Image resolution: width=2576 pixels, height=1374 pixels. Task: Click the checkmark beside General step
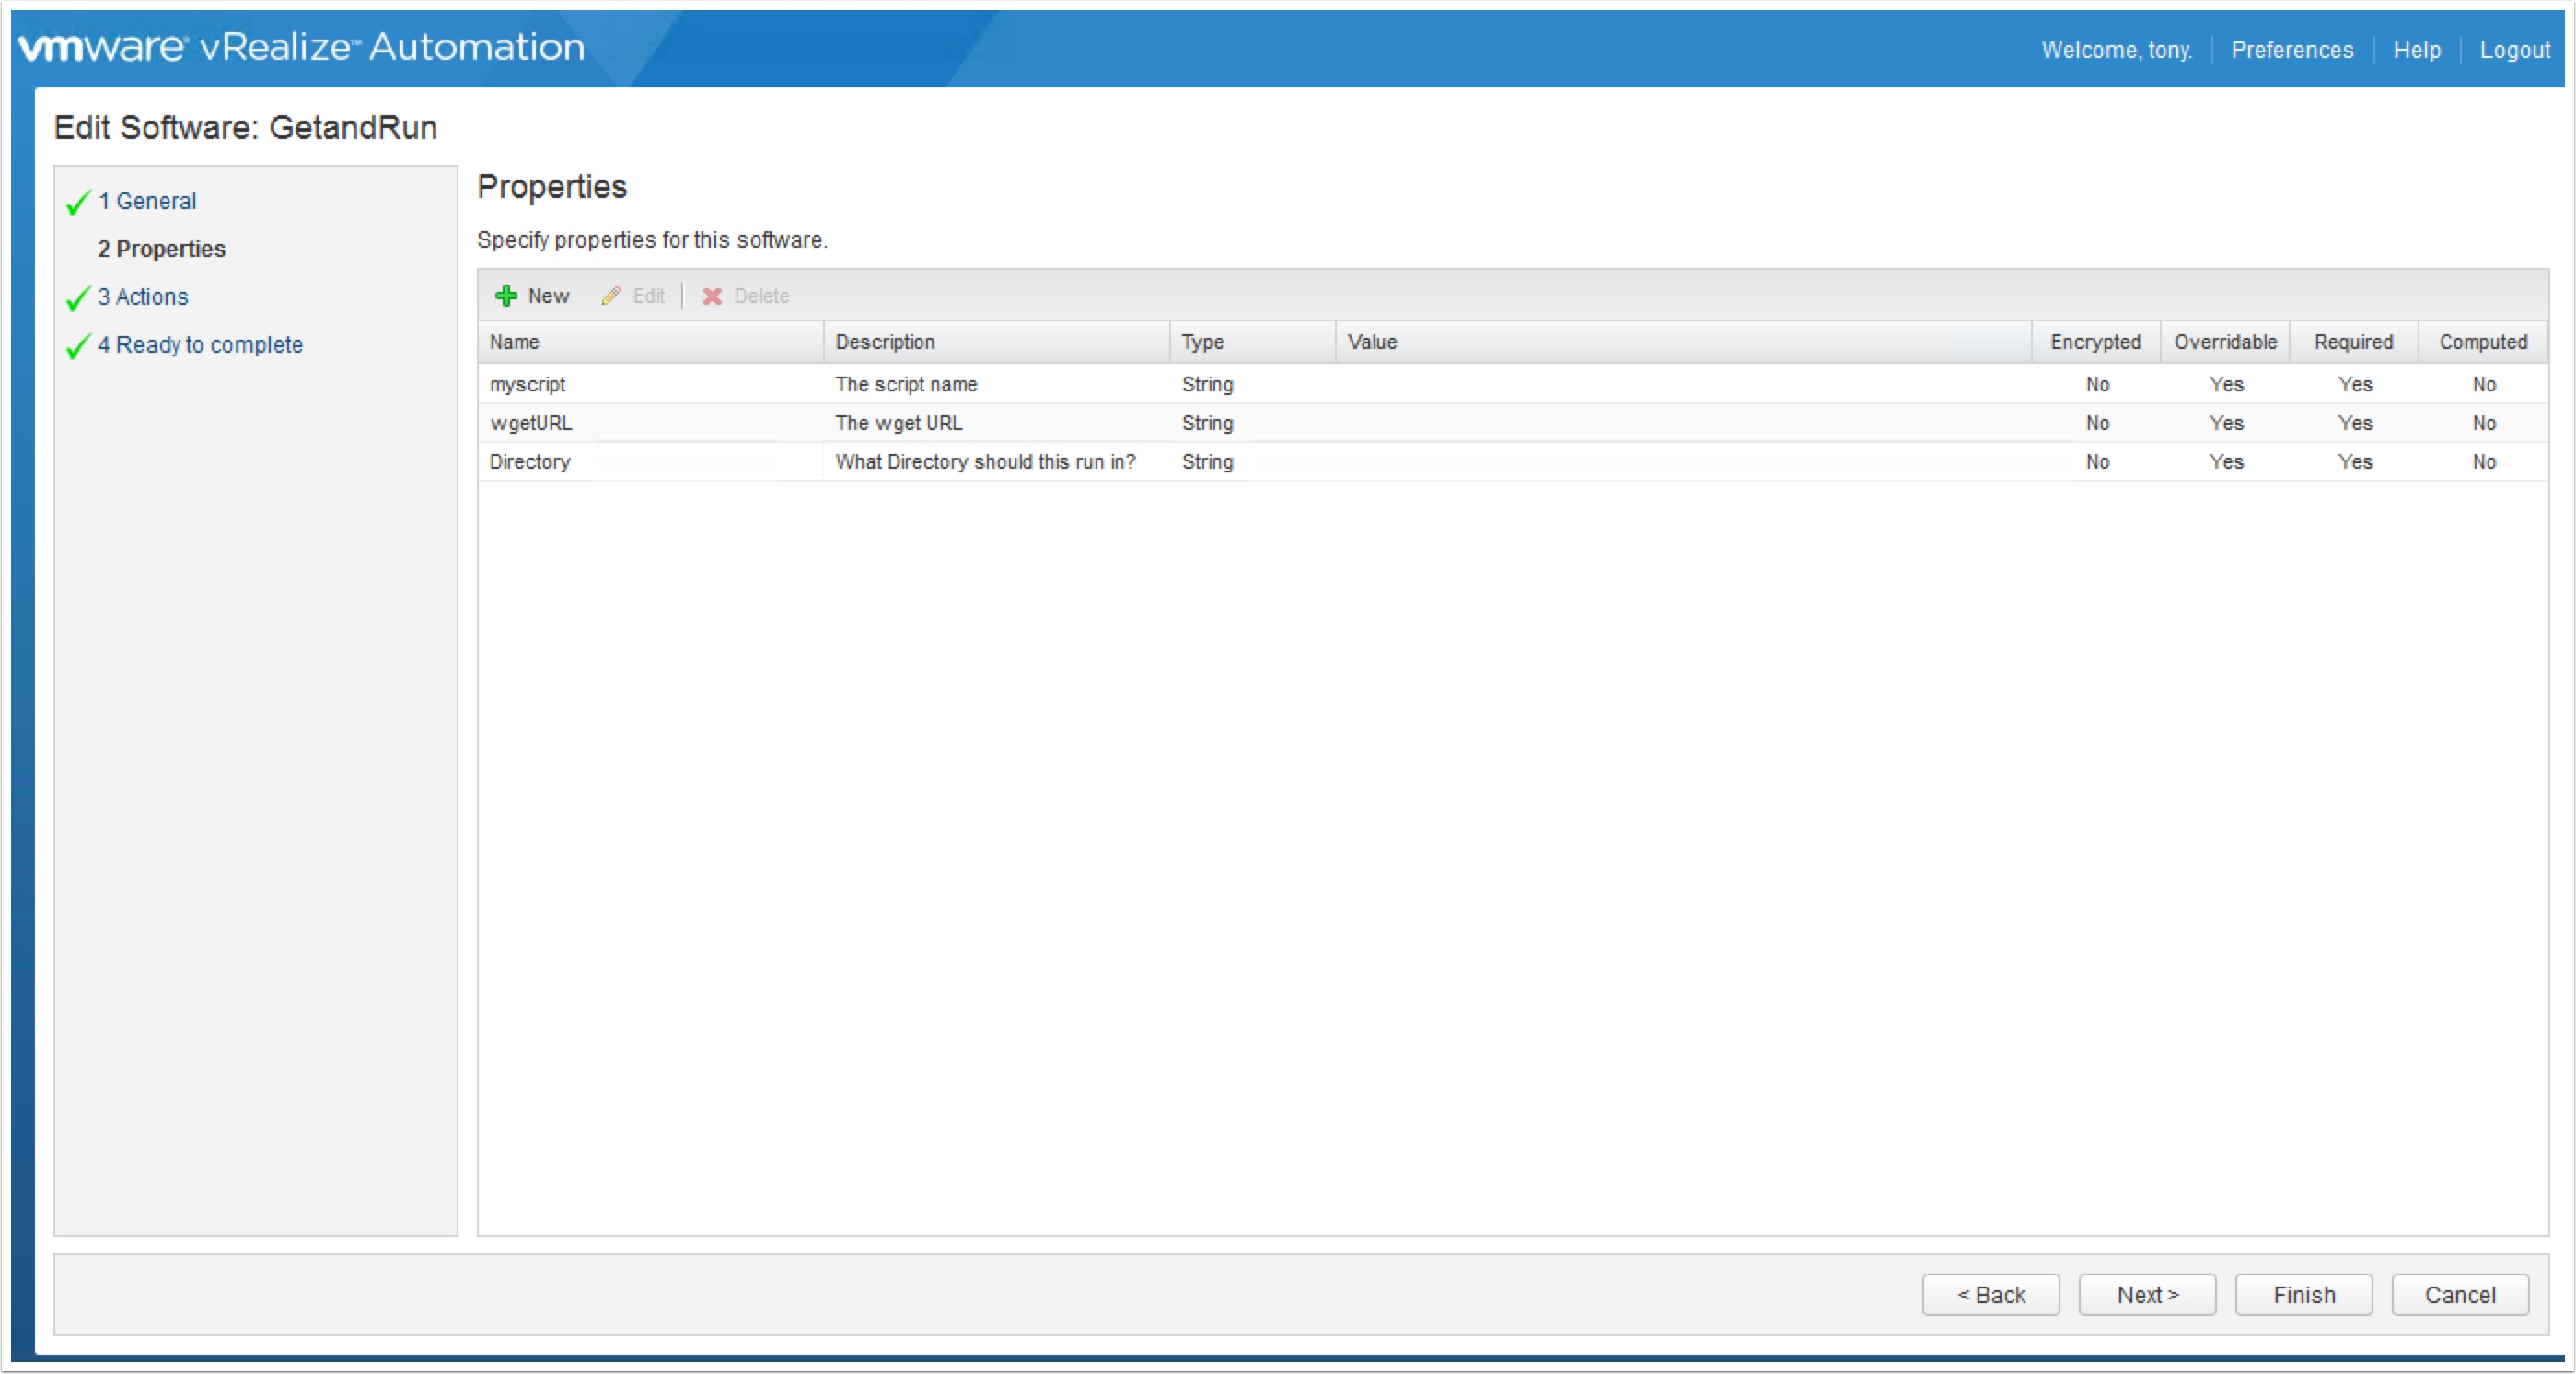[78, 203]
